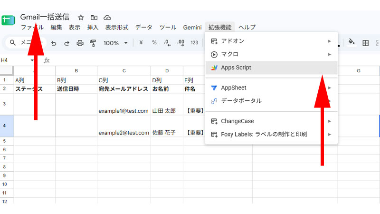The width and height of the screenshot is (380, 214).
Task: Open the データポータル submenu
Action: click(271, 101)
